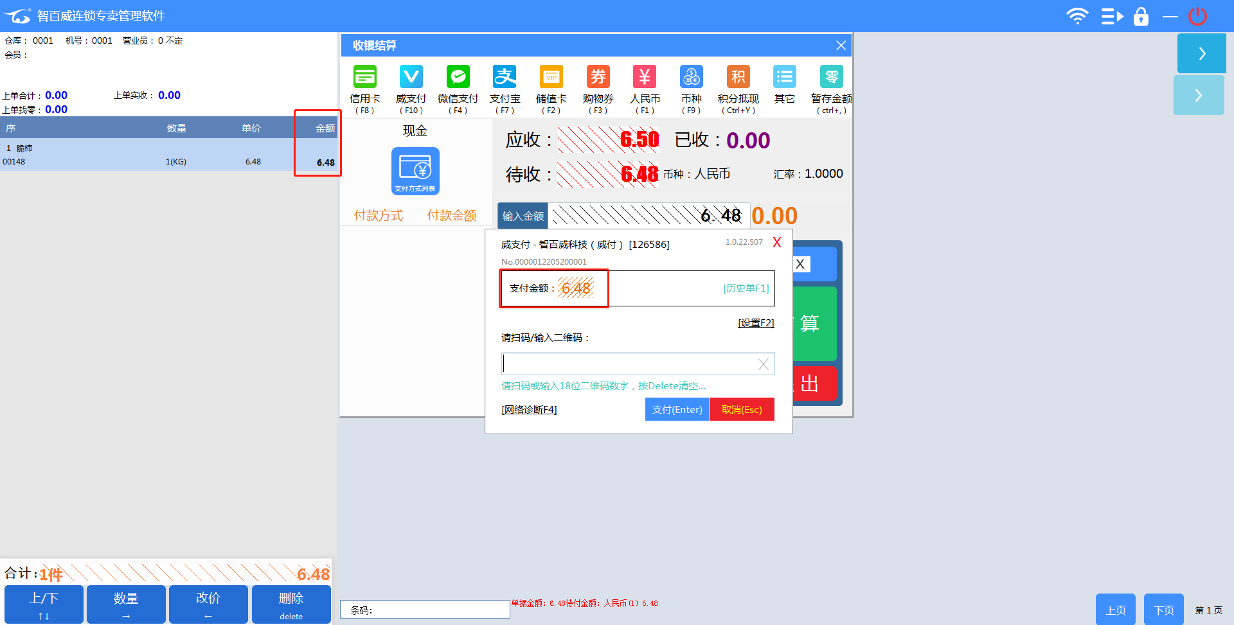Select 积分抵现 points redemption icon
The width and height of the screenshot is (1234, 625).
738,77
